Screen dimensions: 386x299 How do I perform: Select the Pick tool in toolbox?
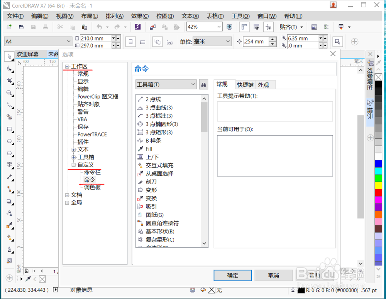[x=9, y=57]
